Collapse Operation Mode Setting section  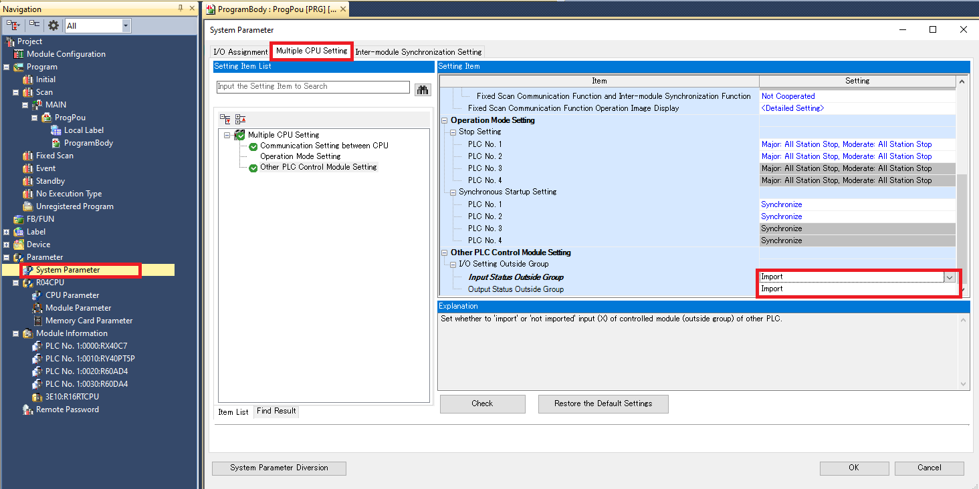(445, 120)
